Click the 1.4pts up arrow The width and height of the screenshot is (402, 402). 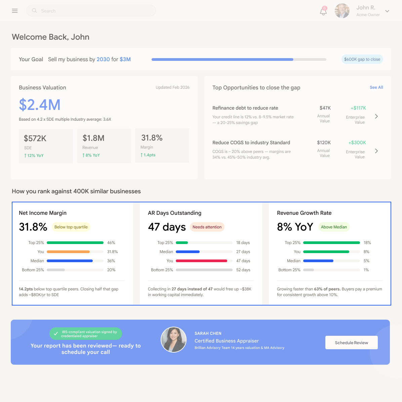pyautogui.click(x=142, y=155)
